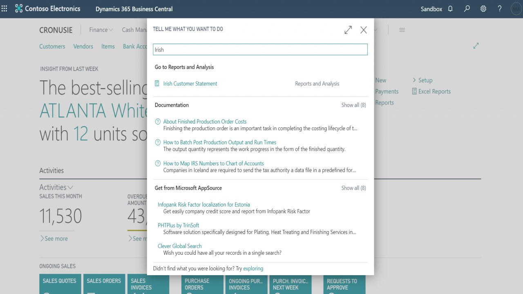The image size is (523, 294).
Task: Open the hamburger menu in navigation bar
Action: [x=402, y=30]
